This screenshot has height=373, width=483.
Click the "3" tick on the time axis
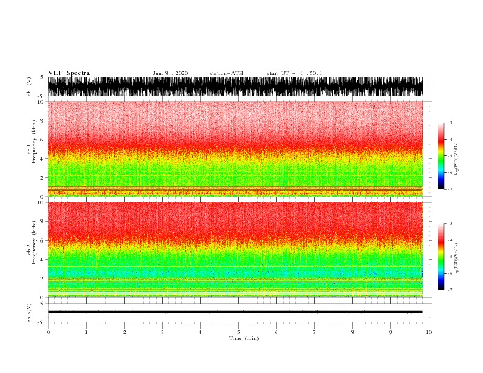pyautogui.click(x=162, y=332)
